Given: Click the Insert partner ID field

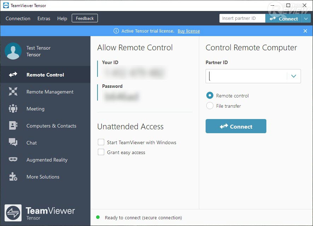Looking at the screenshot, I should [242, 18].
